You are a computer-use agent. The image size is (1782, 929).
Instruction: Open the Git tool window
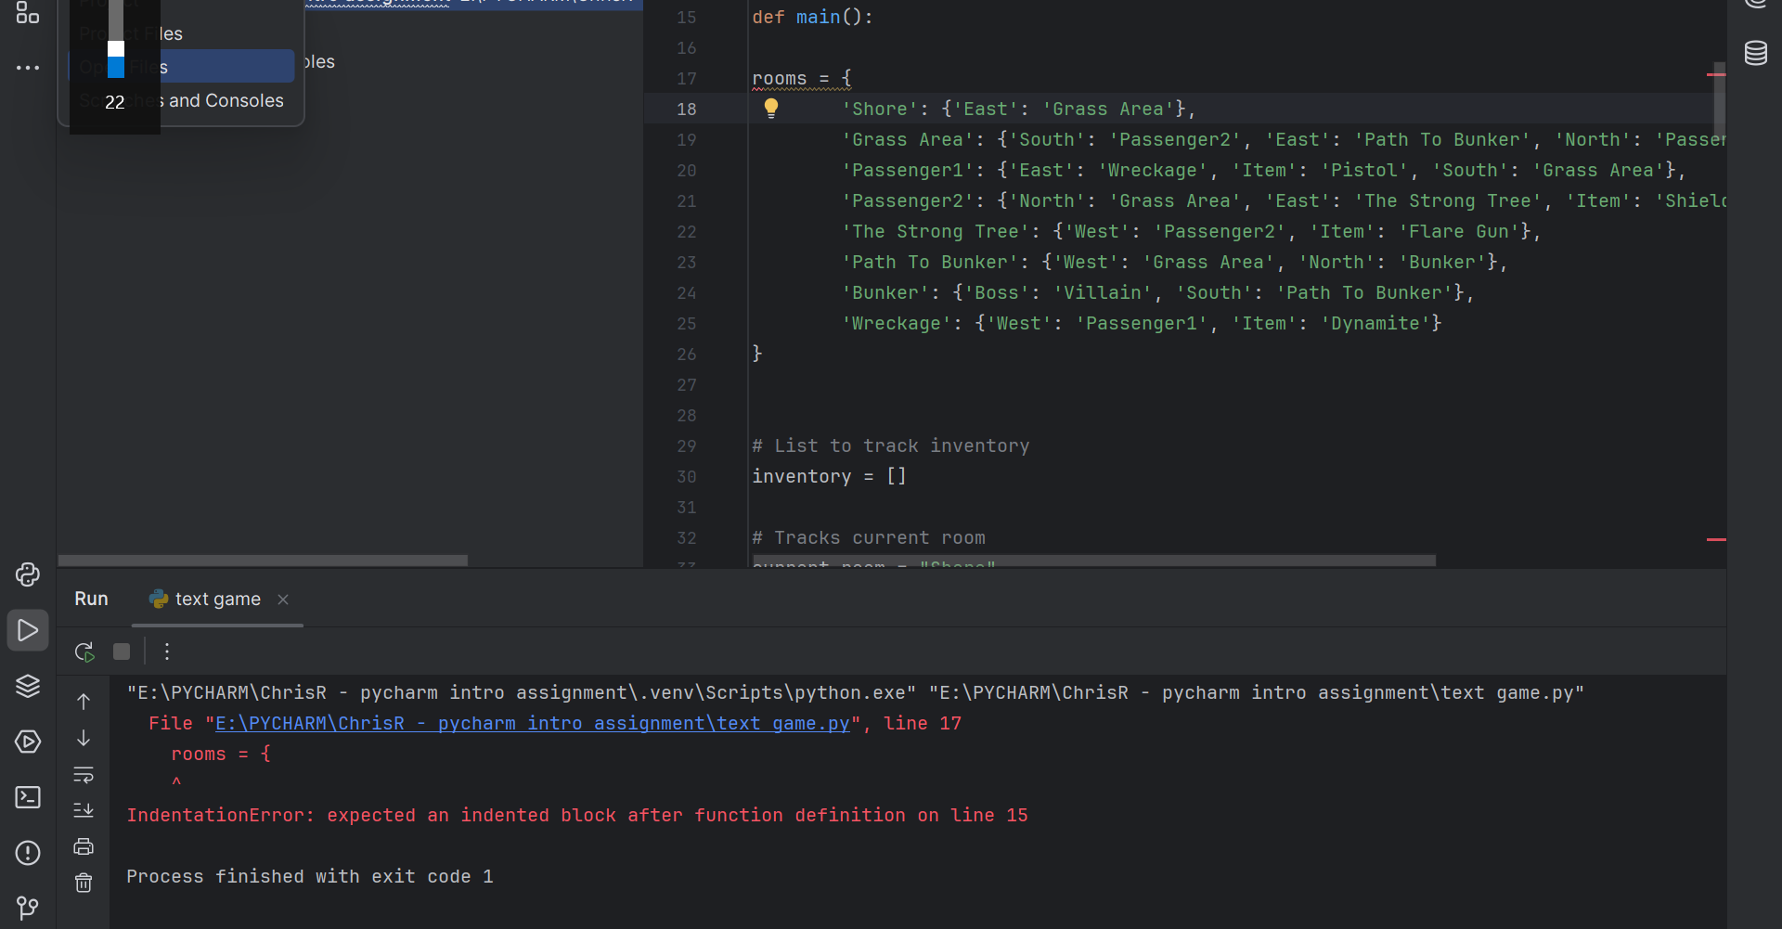click(28, 908)
